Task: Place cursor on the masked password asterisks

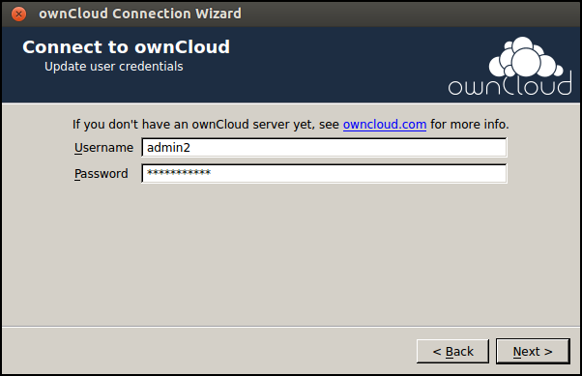Action: coord(179,173)
